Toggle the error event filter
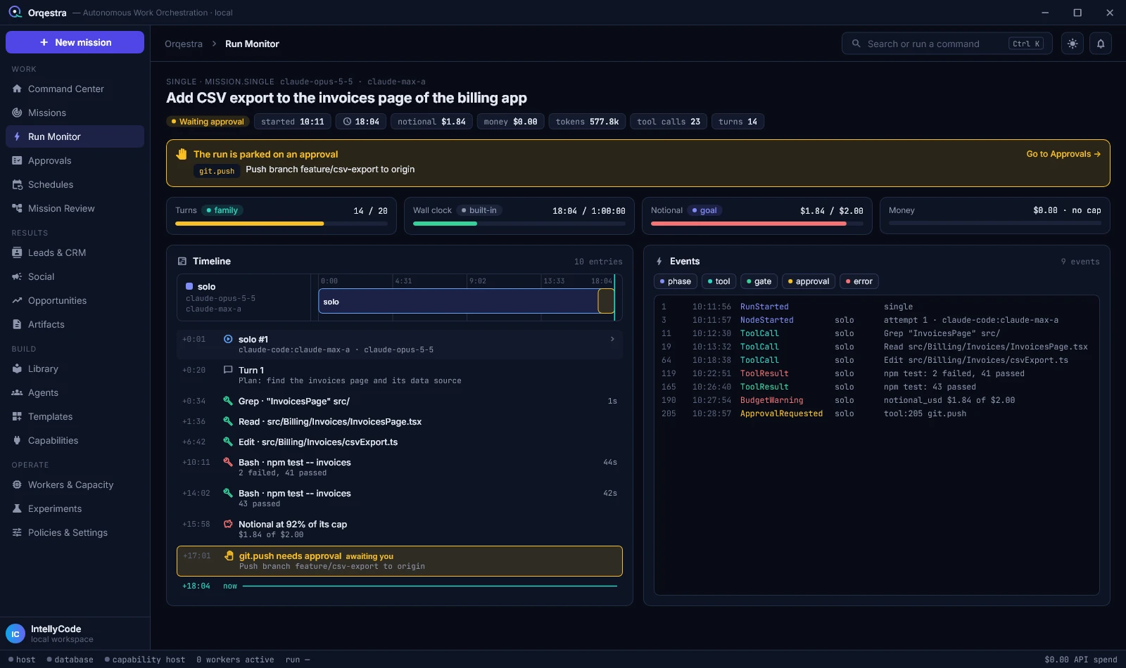Screen dimensions: 1126x668 tap(859, 281)
